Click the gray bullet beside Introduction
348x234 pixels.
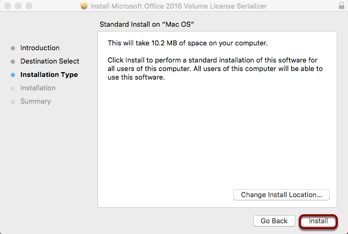tap(13, 48)
